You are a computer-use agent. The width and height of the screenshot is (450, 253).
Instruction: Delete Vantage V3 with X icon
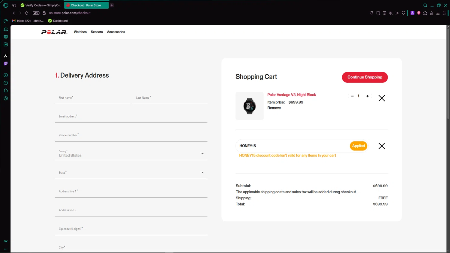(x=382, y=98)
